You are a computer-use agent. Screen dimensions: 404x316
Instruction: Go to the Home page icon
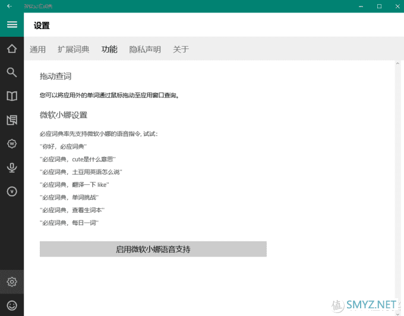coord(12,49)
